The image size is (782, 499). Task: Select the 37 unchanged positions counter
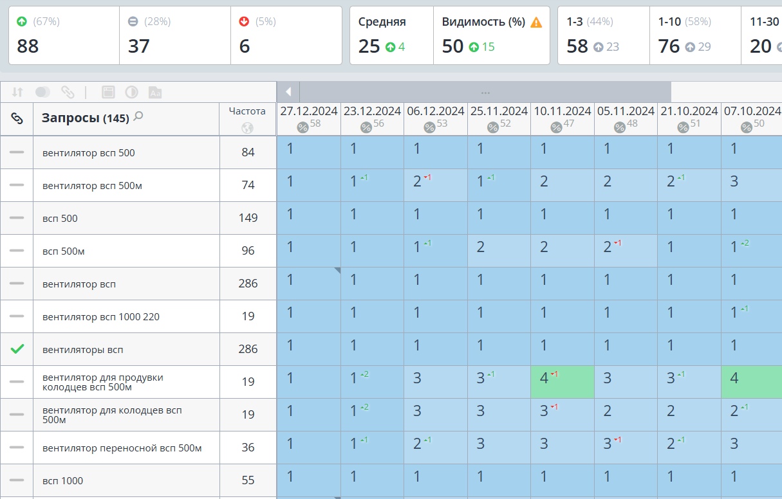175,35
